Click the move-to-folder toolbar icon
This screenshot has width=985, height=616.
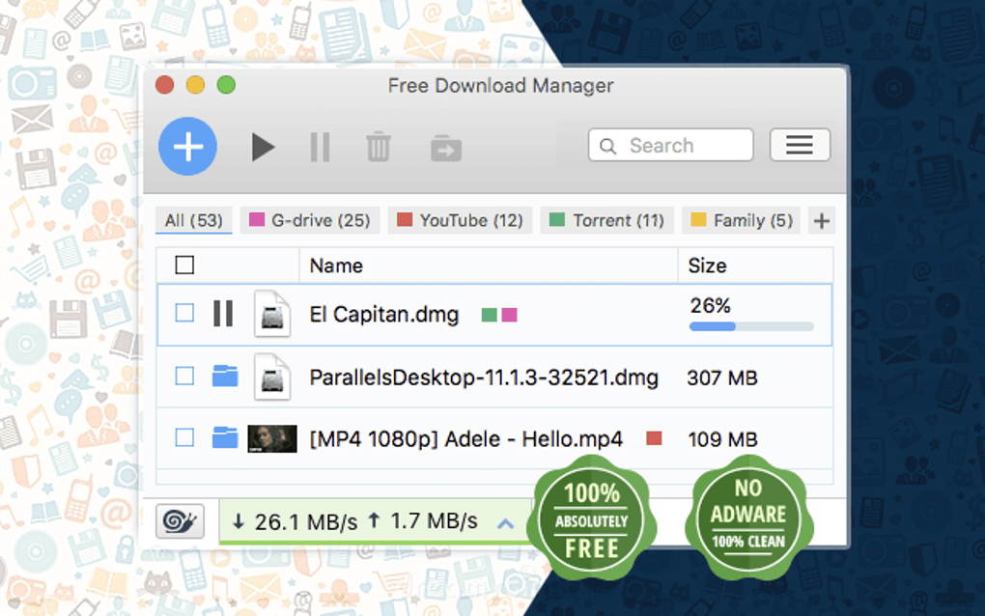click(444, 147)
